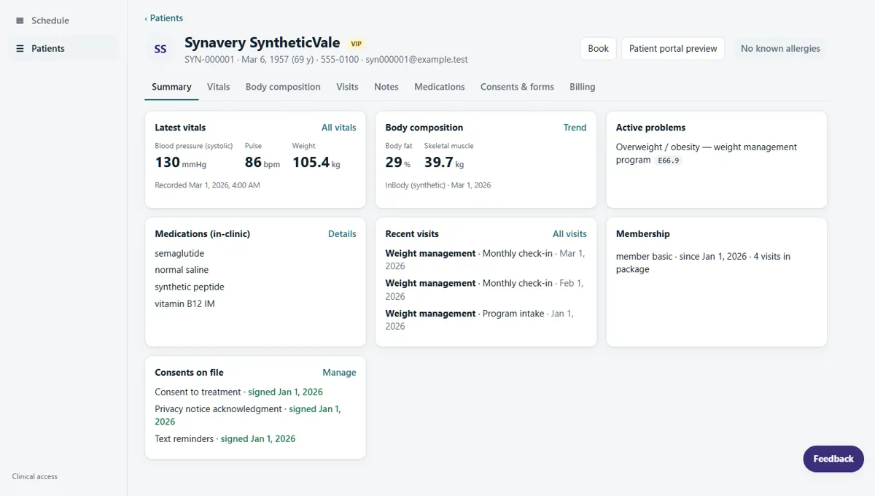Click the 105.4 kg weight value

[316, 163]
